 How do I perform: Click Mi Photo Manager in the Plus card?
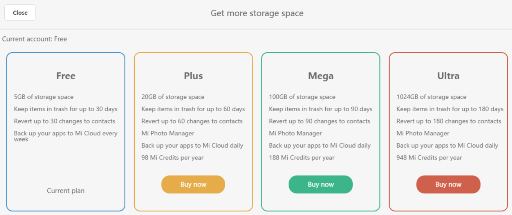coord(168,133)
